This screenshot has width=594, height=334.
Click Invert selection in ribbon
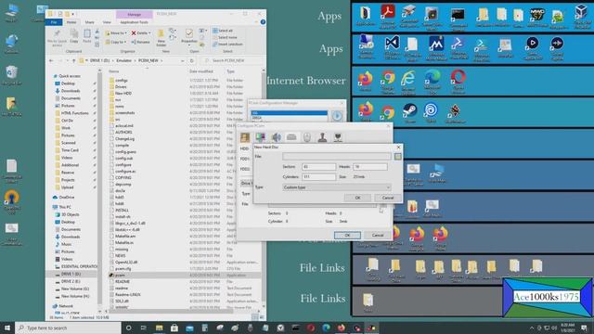coord(227,45)
